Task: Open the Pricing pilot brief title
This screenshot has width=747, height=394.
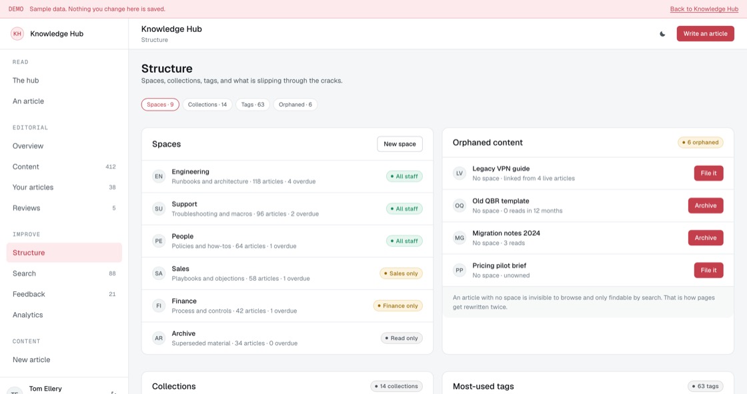Action: (500, 265)
